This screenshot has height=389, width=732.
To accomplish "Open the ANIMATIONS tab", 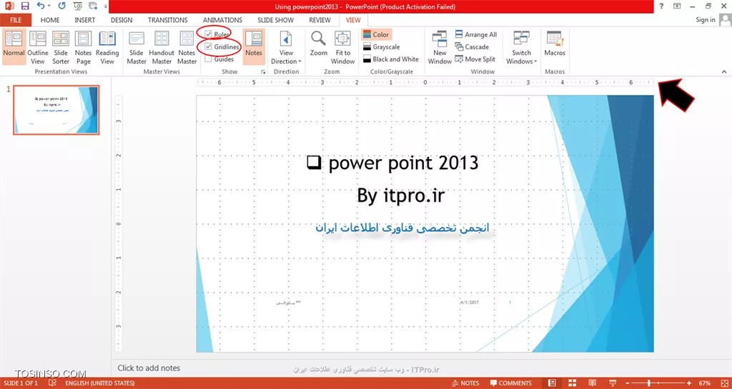I will 223,20.
